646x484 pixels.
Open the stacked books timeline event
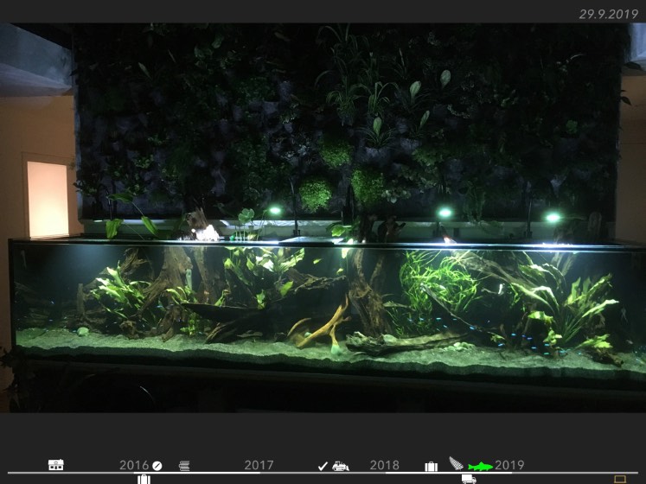click(184, 466)
